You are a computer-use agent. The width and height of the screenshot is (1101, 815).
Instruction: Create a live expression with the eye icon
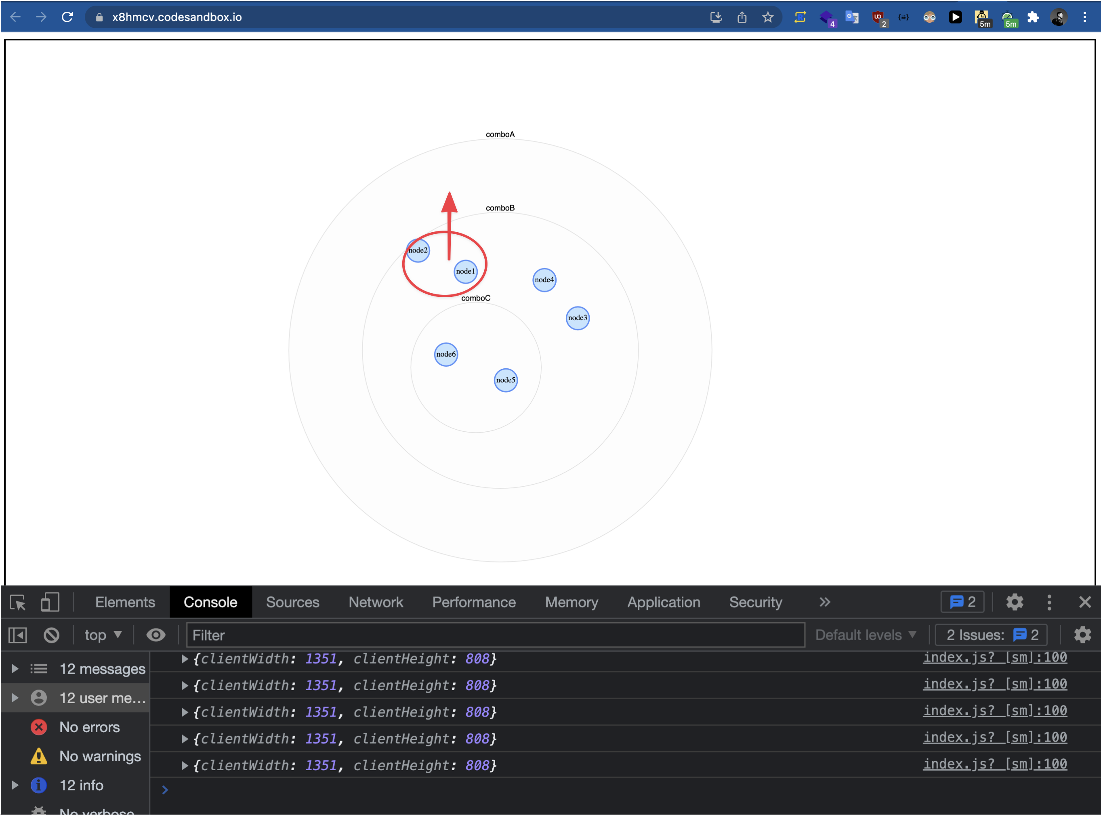[156, 635]
